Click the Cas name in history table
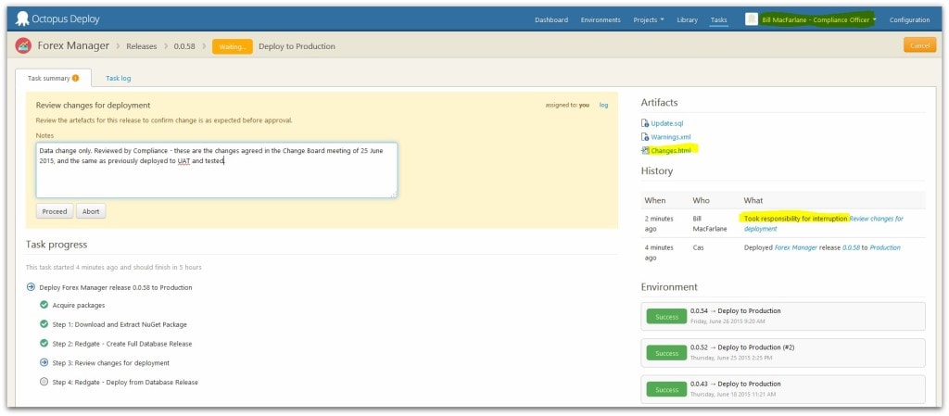The image size is (949, 416). point(699,248)
